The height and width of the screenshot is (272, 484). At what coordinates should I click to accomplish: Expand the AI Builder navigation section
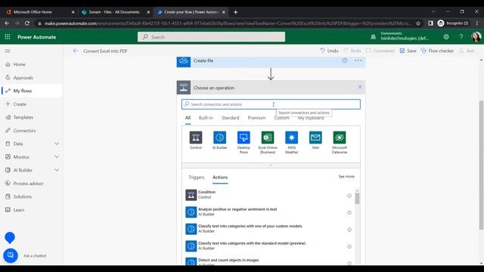point(57,170)
